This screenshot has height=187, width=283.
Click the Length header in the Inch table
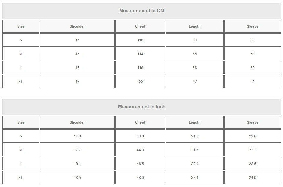[x=194, y=122]
